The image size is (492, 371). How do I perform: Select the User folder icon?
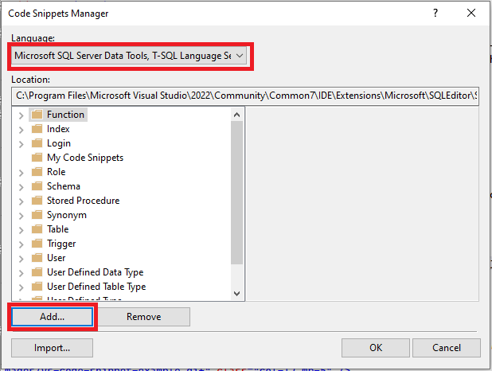coord(37,258)
